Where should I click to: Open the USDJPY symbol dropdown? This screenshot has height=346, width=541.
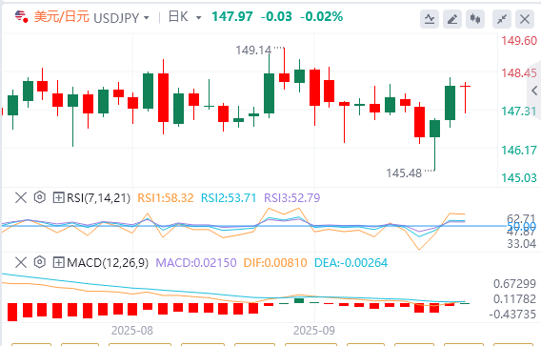(122, 17)
